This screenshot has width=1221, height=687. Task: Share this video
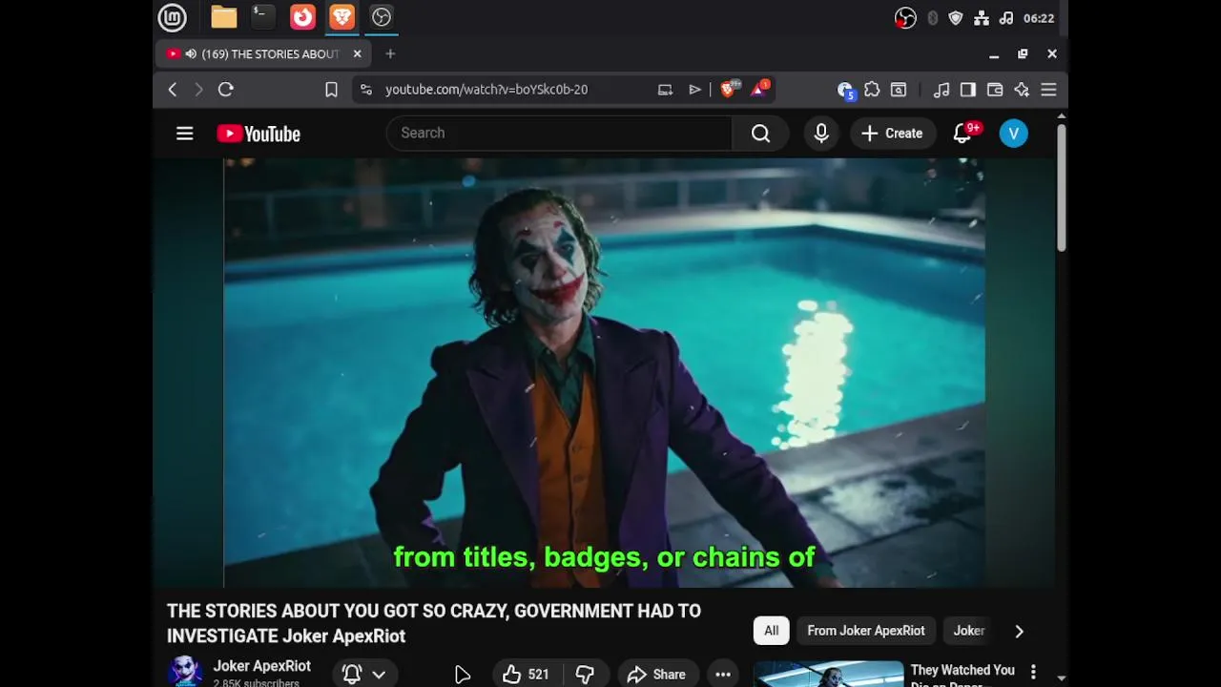pyautogui.click(x=656, y=675)
